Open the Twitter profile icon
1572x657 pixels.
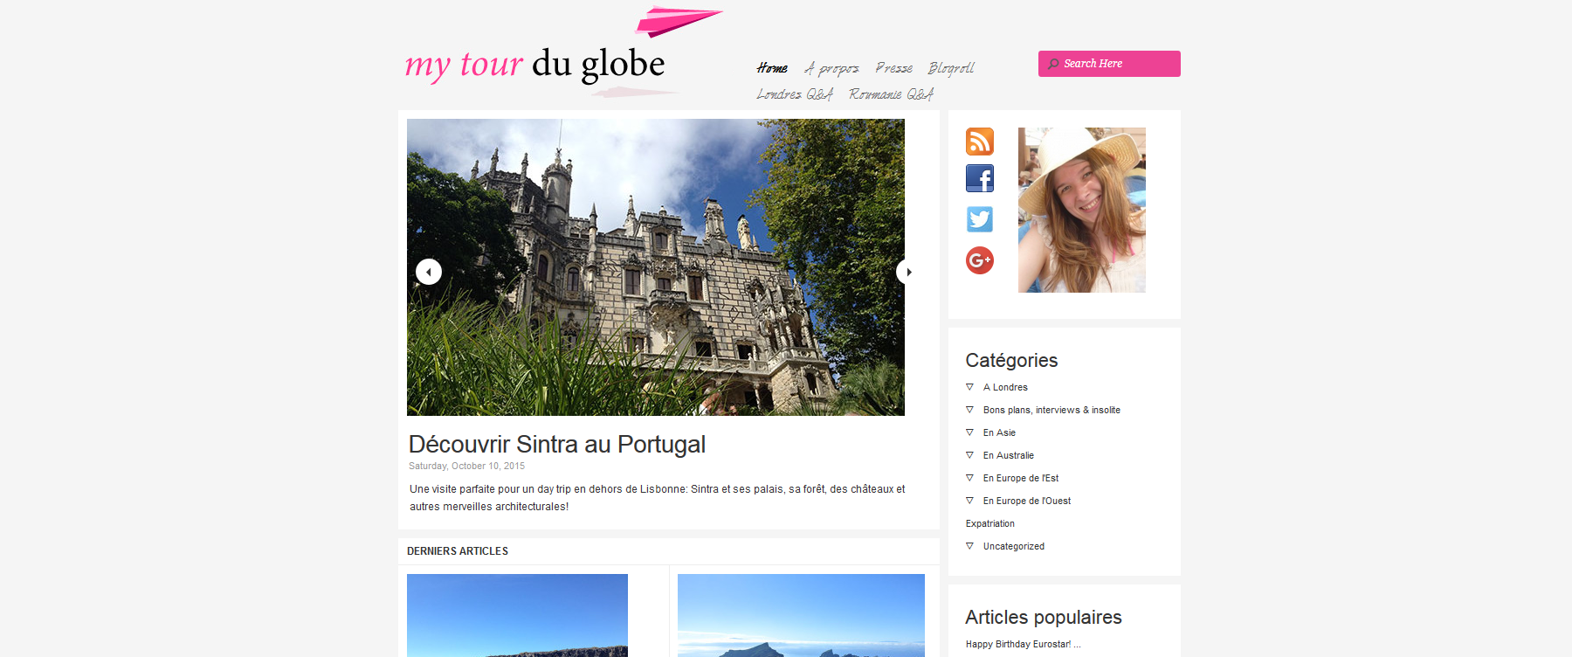979,218
